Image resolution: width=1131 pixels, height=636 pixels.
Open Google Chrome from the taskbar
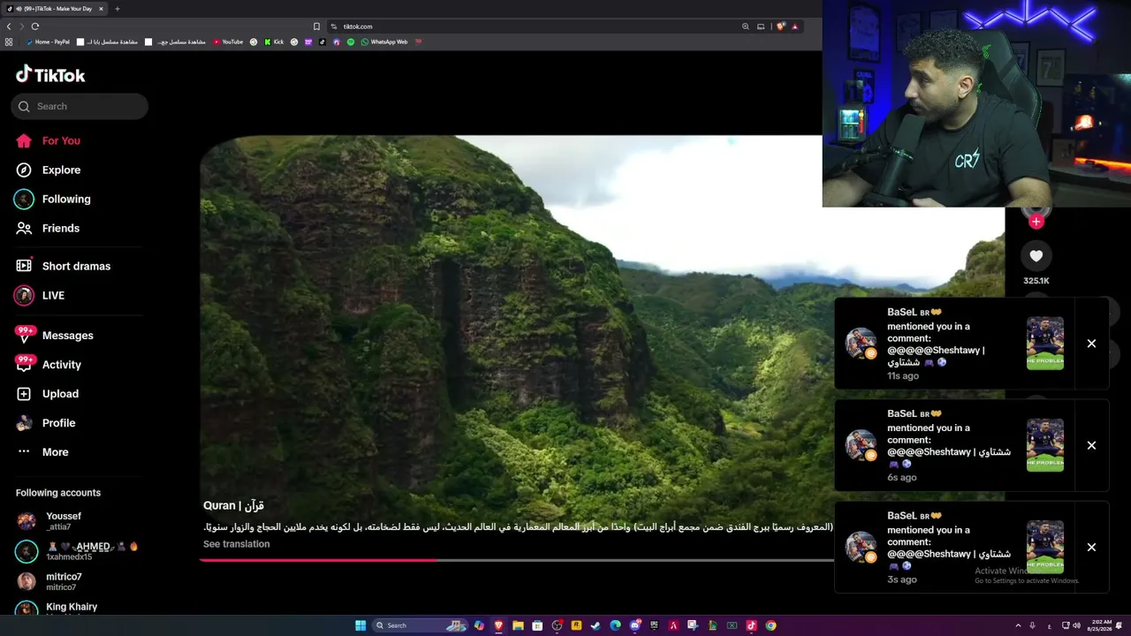[x=770, y=625]
